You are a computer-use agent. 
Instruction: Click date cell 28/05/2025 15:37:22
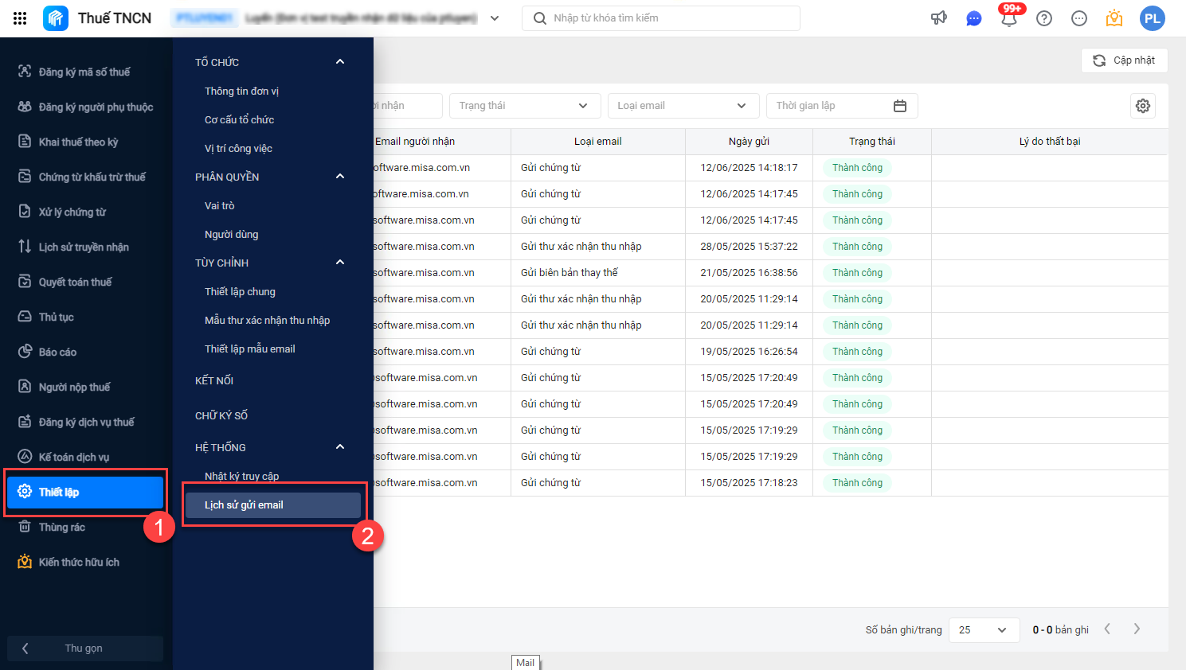tap(749, 247)
